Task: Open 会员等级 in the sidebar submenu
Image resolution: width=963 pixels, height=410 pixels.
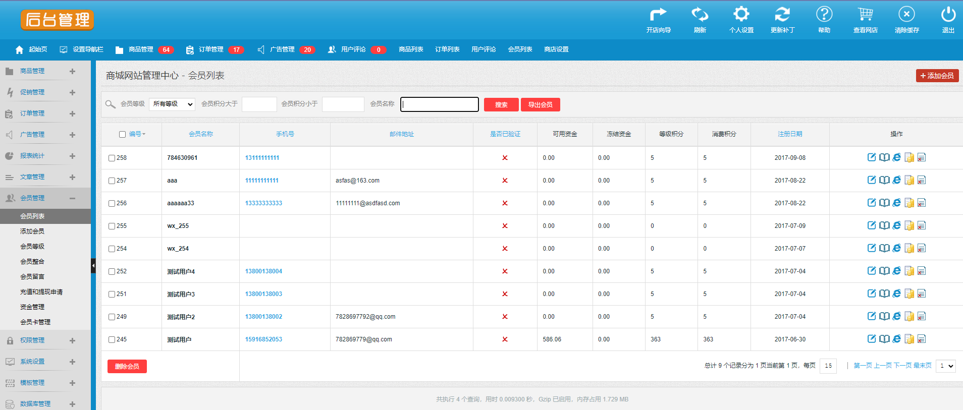Action: click(32, 246)
